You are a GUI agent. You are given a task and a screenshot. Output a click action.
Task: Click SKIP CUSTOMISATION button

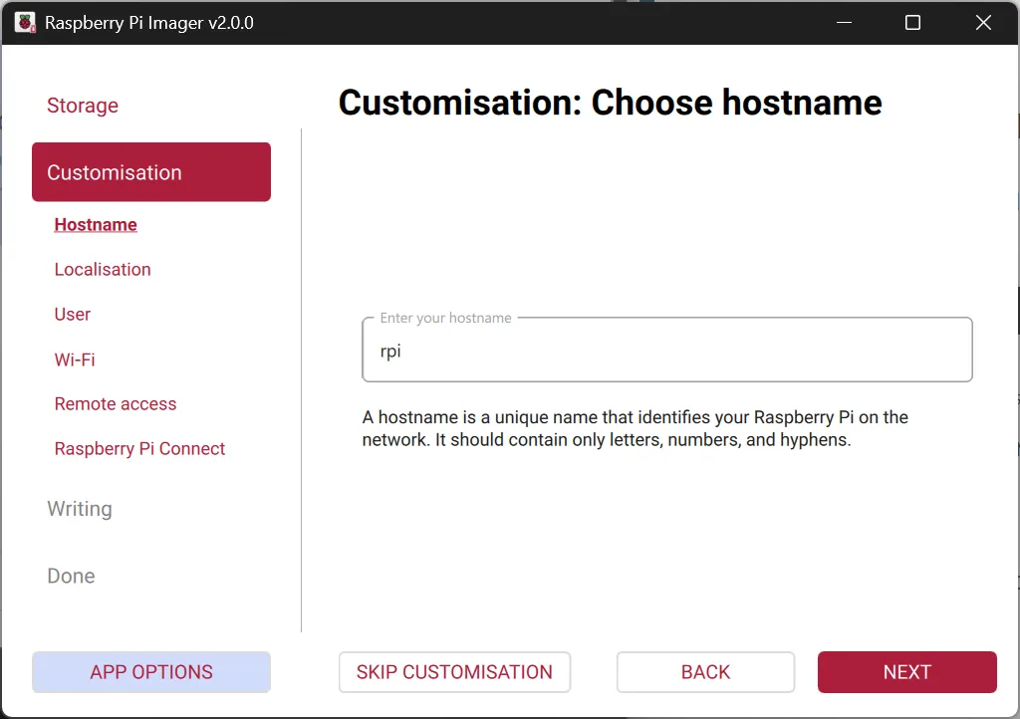pos(454,672)
